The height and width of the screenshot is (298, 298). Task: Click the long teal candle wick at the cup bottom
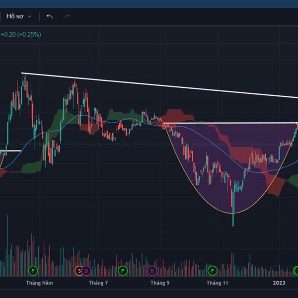[233, 220]
